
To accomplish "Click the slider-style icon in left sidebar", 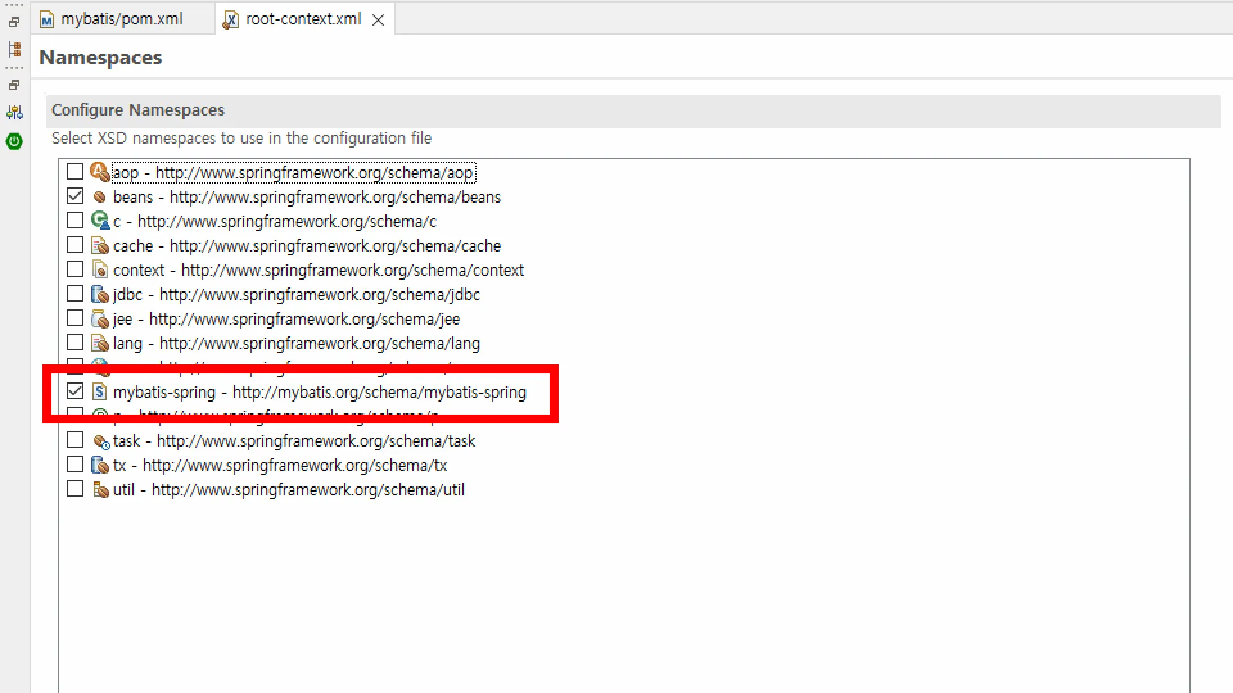I will tap(14, 113).
